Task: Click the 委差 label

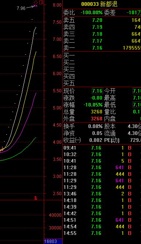Action: [x=110, y=12]
